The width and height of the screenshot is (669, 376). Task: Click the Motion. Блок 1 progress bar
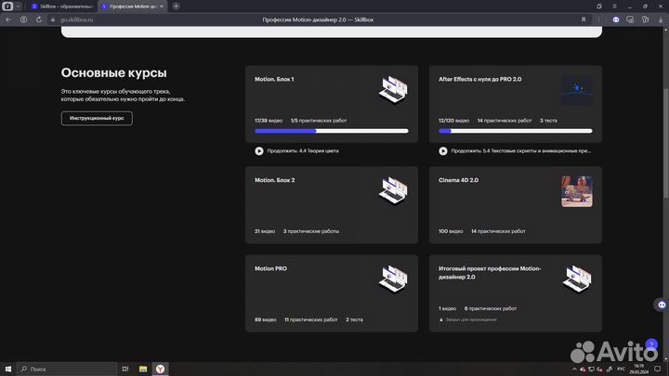pos(331,131)
